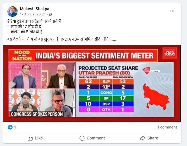The image size is (187, 146).
Task: Click the globe public privacy icon
Action: click(x=50, y=14)
